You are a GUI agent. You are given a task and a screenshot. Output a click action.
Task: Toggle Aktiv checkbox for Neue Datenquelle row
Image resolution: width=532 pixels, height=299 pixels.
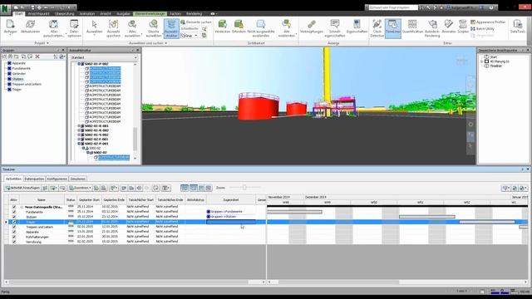(14, 207)
